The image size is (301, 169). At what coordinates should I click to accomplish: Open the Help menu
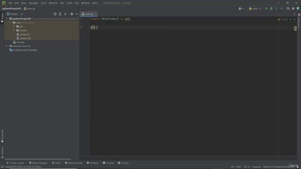95,3
